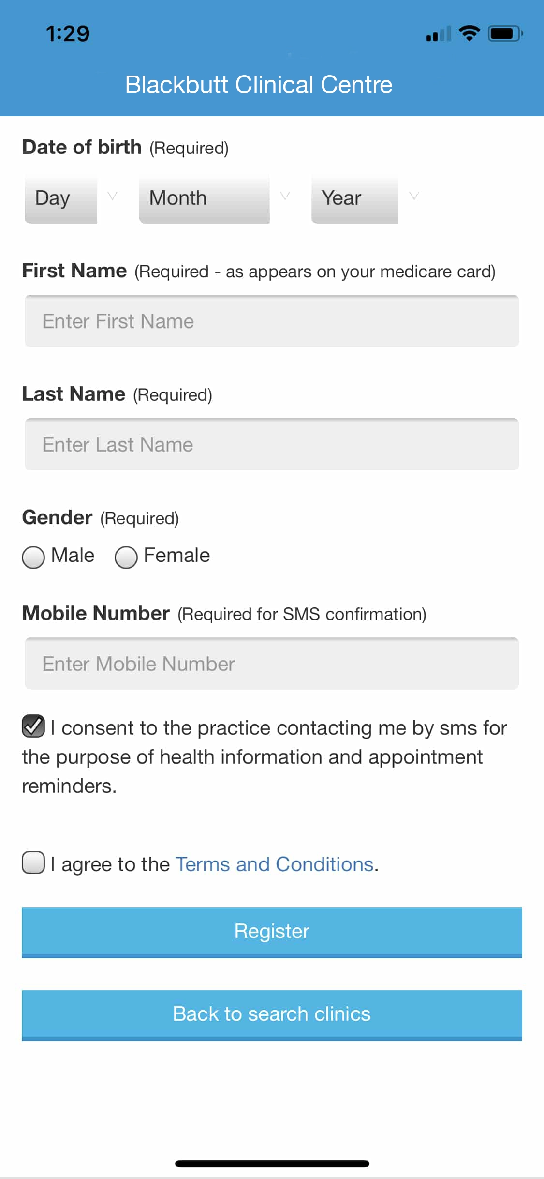Click the chevron beside Day
The image size is (544, 1179).
pos(112,196)
